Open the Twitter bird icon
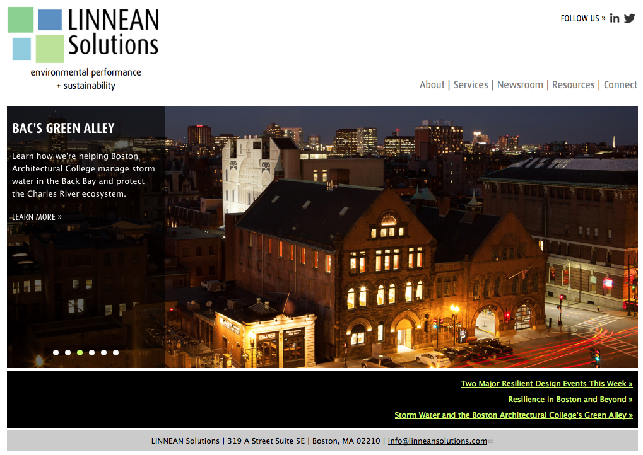 [630, 18]
